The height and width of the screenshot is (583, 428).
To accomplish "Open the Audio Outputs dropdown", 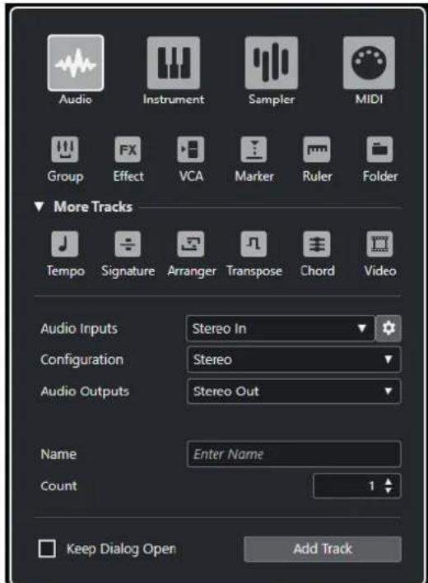I will click(x=294, y=391).
